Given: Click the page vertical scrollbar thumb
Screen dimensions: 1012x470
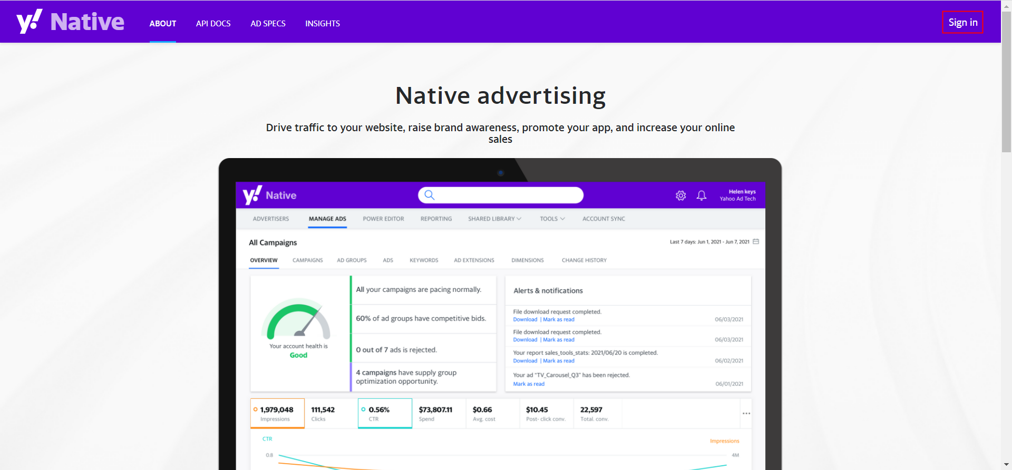Looking at the screenshot, I should 1006,82.
